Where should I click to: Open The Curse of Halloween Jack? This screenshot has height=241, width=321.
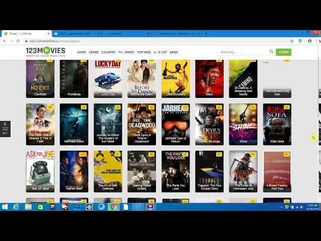(x=243, y=171)
